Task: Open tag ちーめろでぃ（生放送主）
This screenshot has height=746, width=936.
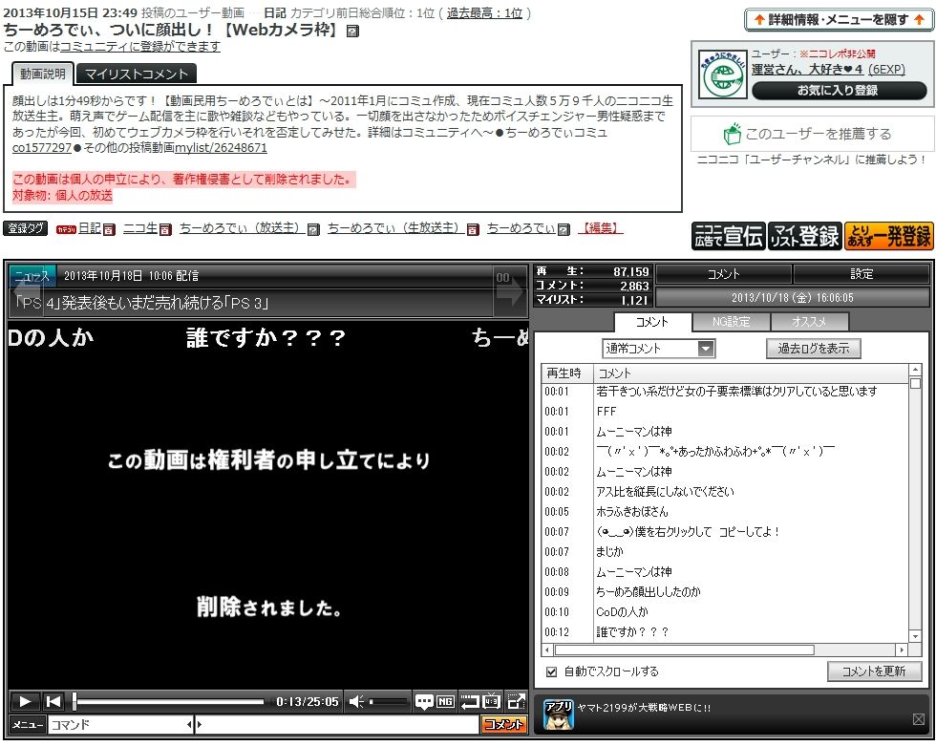Action: pyautogui.click(x=395, y=228)
